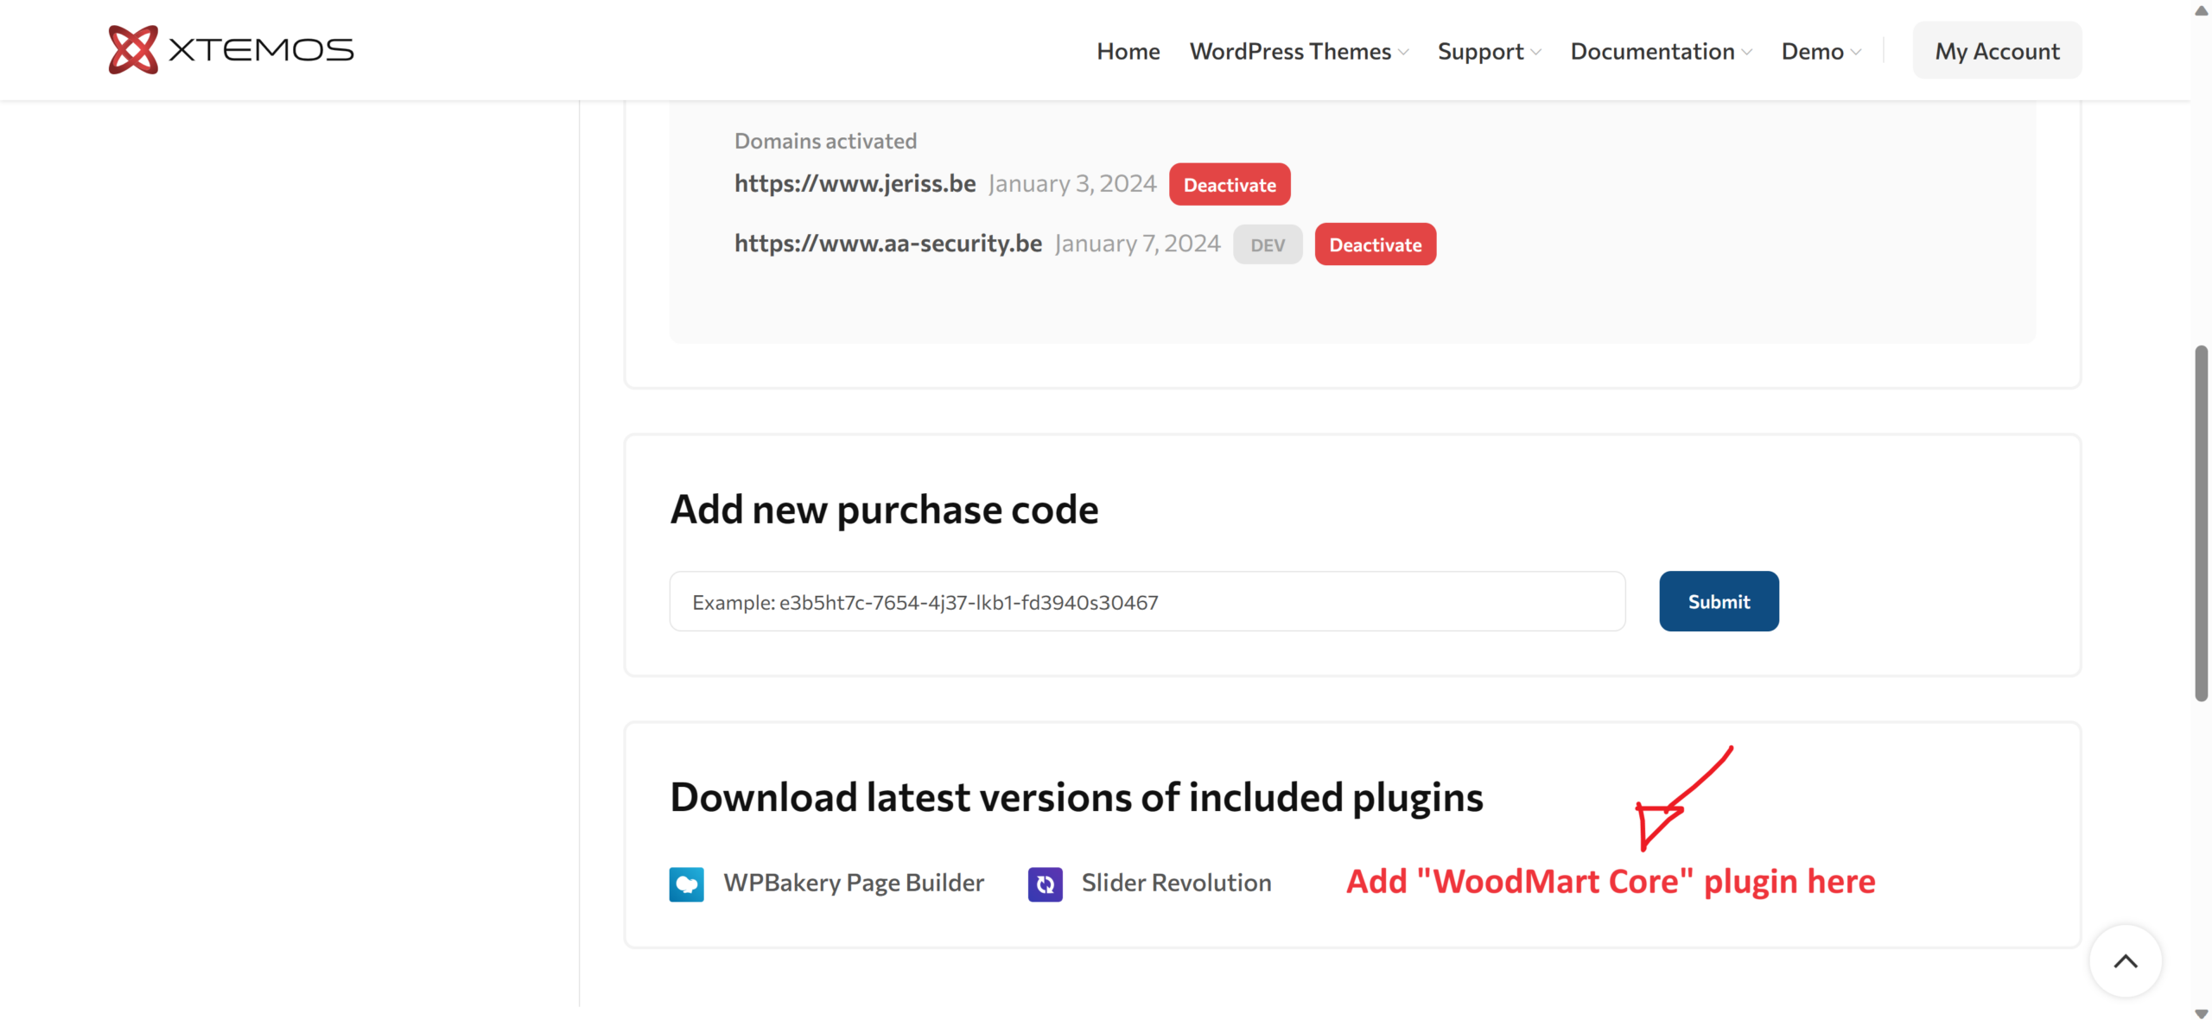The width and height of the screenshot is (2212, 1020).
Task: Open the Demo dropdown menu
Action: click(1821, 51)
